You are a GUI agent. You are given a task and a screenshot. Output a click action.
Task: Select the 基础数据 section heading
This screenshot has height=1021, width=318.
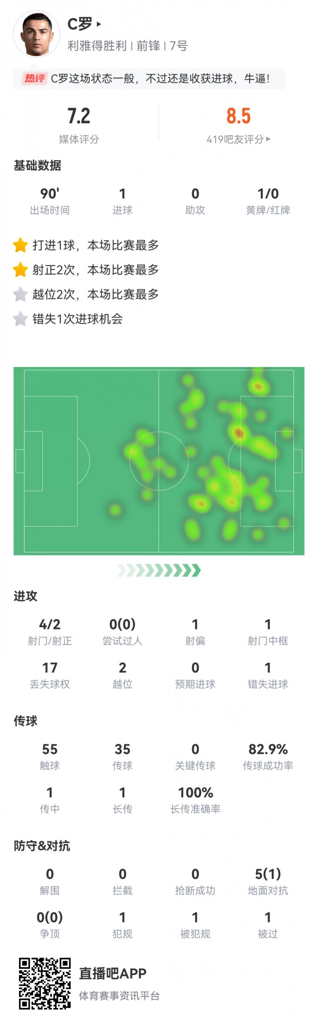point(37,165)
